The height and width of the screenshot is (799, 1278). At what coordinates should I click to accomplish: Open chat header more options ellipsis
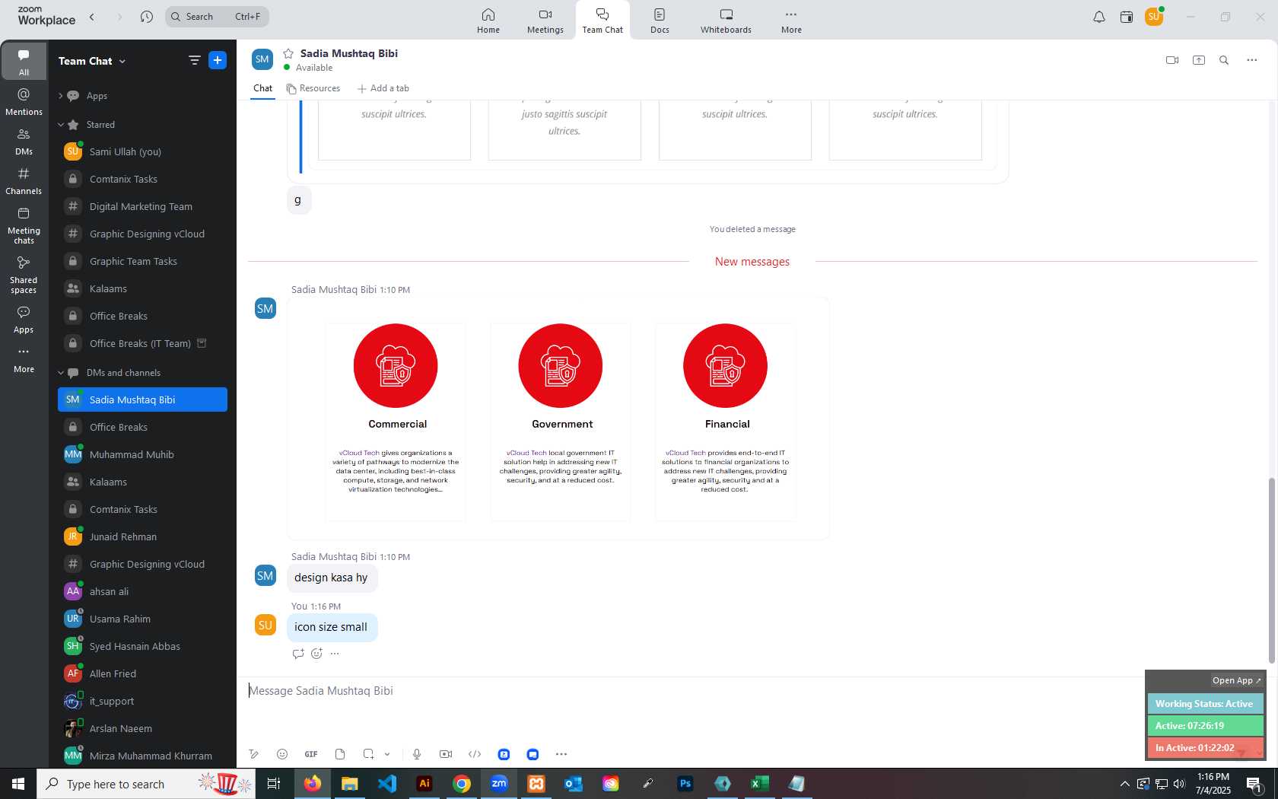1251,60
